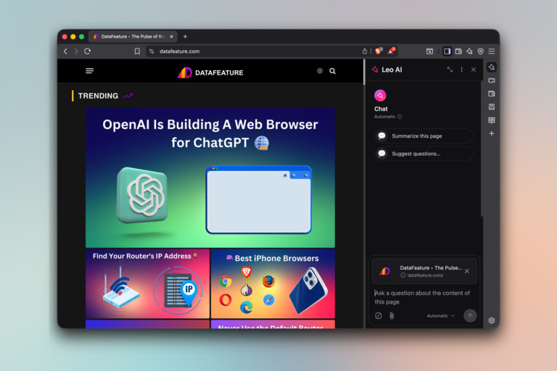Open the DataFeature site hamburger menu

(89, 71)
